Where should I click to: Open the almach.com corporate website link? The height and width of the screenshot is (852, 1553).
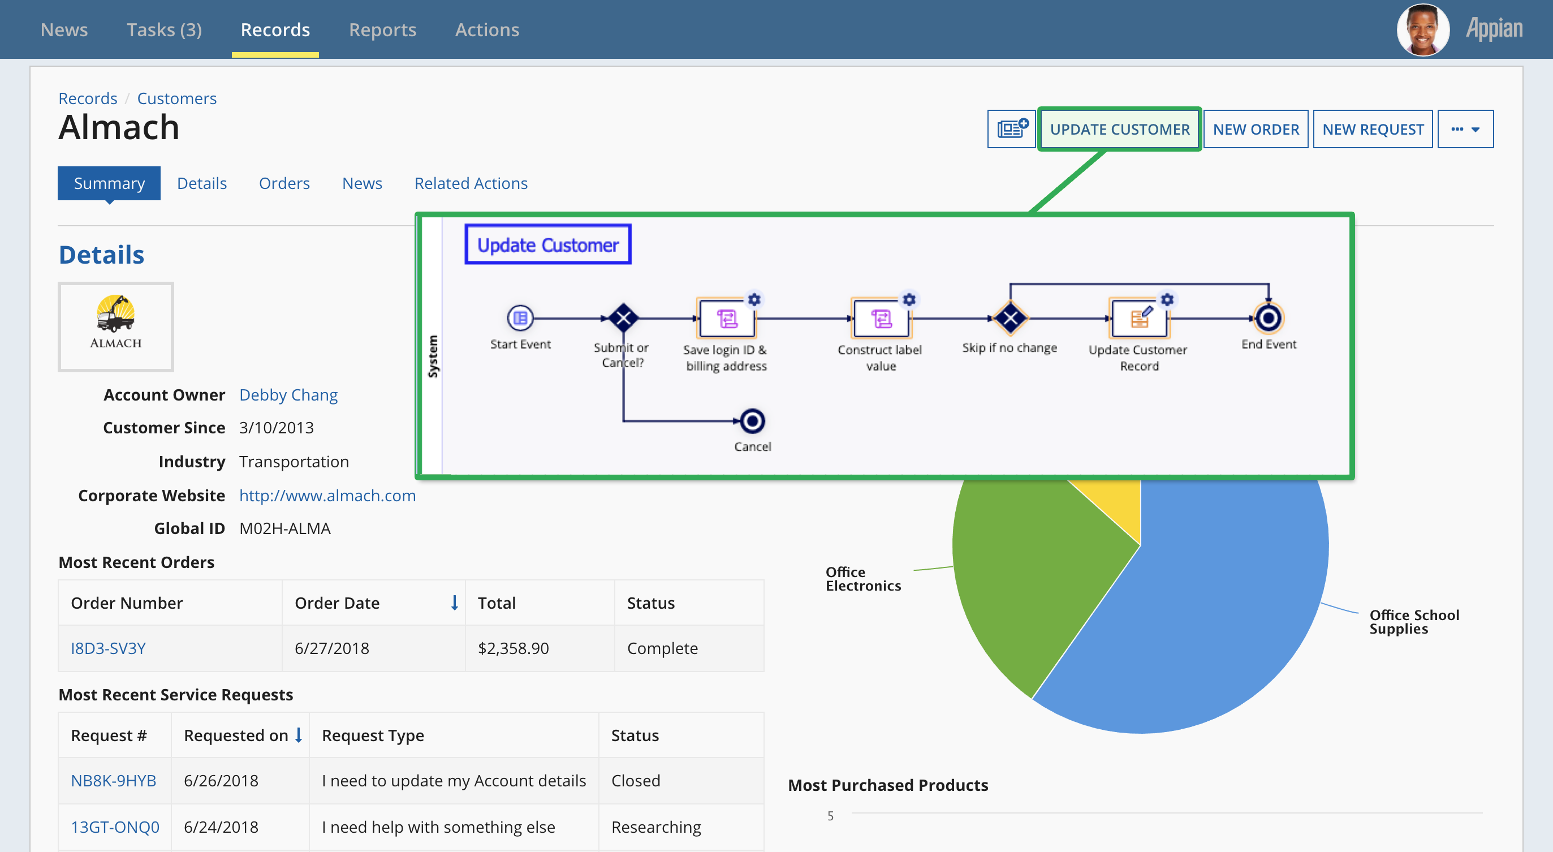327,496
